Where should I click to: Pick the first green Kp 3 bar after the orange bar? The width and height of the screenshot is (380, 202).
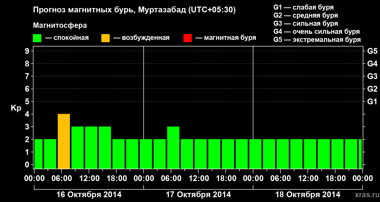click(x=78, y=148)
